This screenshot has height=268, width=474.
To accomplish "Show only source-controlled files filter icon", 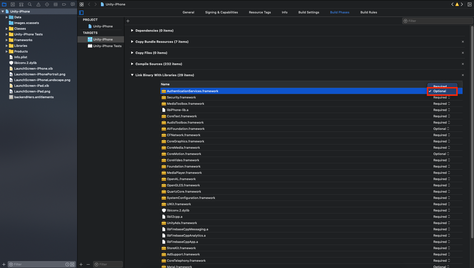I will (x=72, y=264).
